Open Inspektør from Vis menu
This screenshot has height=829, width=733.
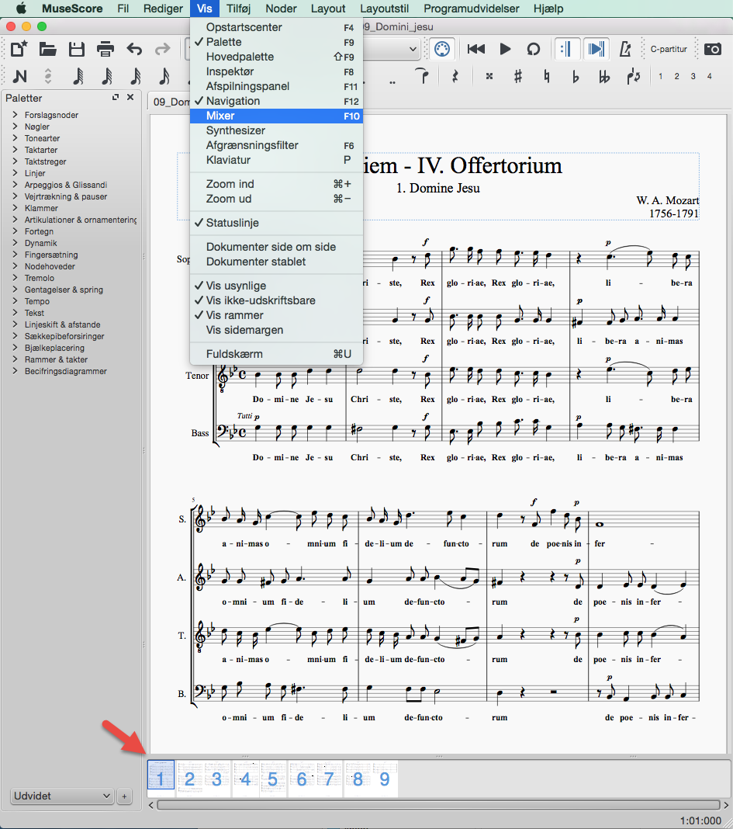point(276,71)
